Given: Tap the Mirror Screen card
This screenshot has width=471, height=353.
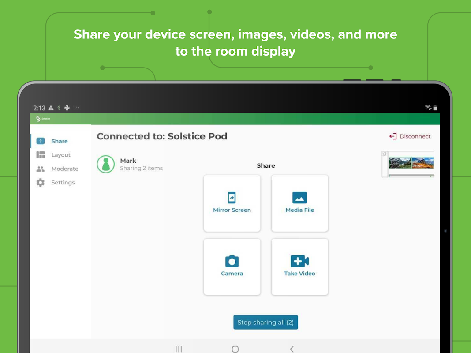Looking at the screenshot, I should pyautogui.click(x=232, y=203).
